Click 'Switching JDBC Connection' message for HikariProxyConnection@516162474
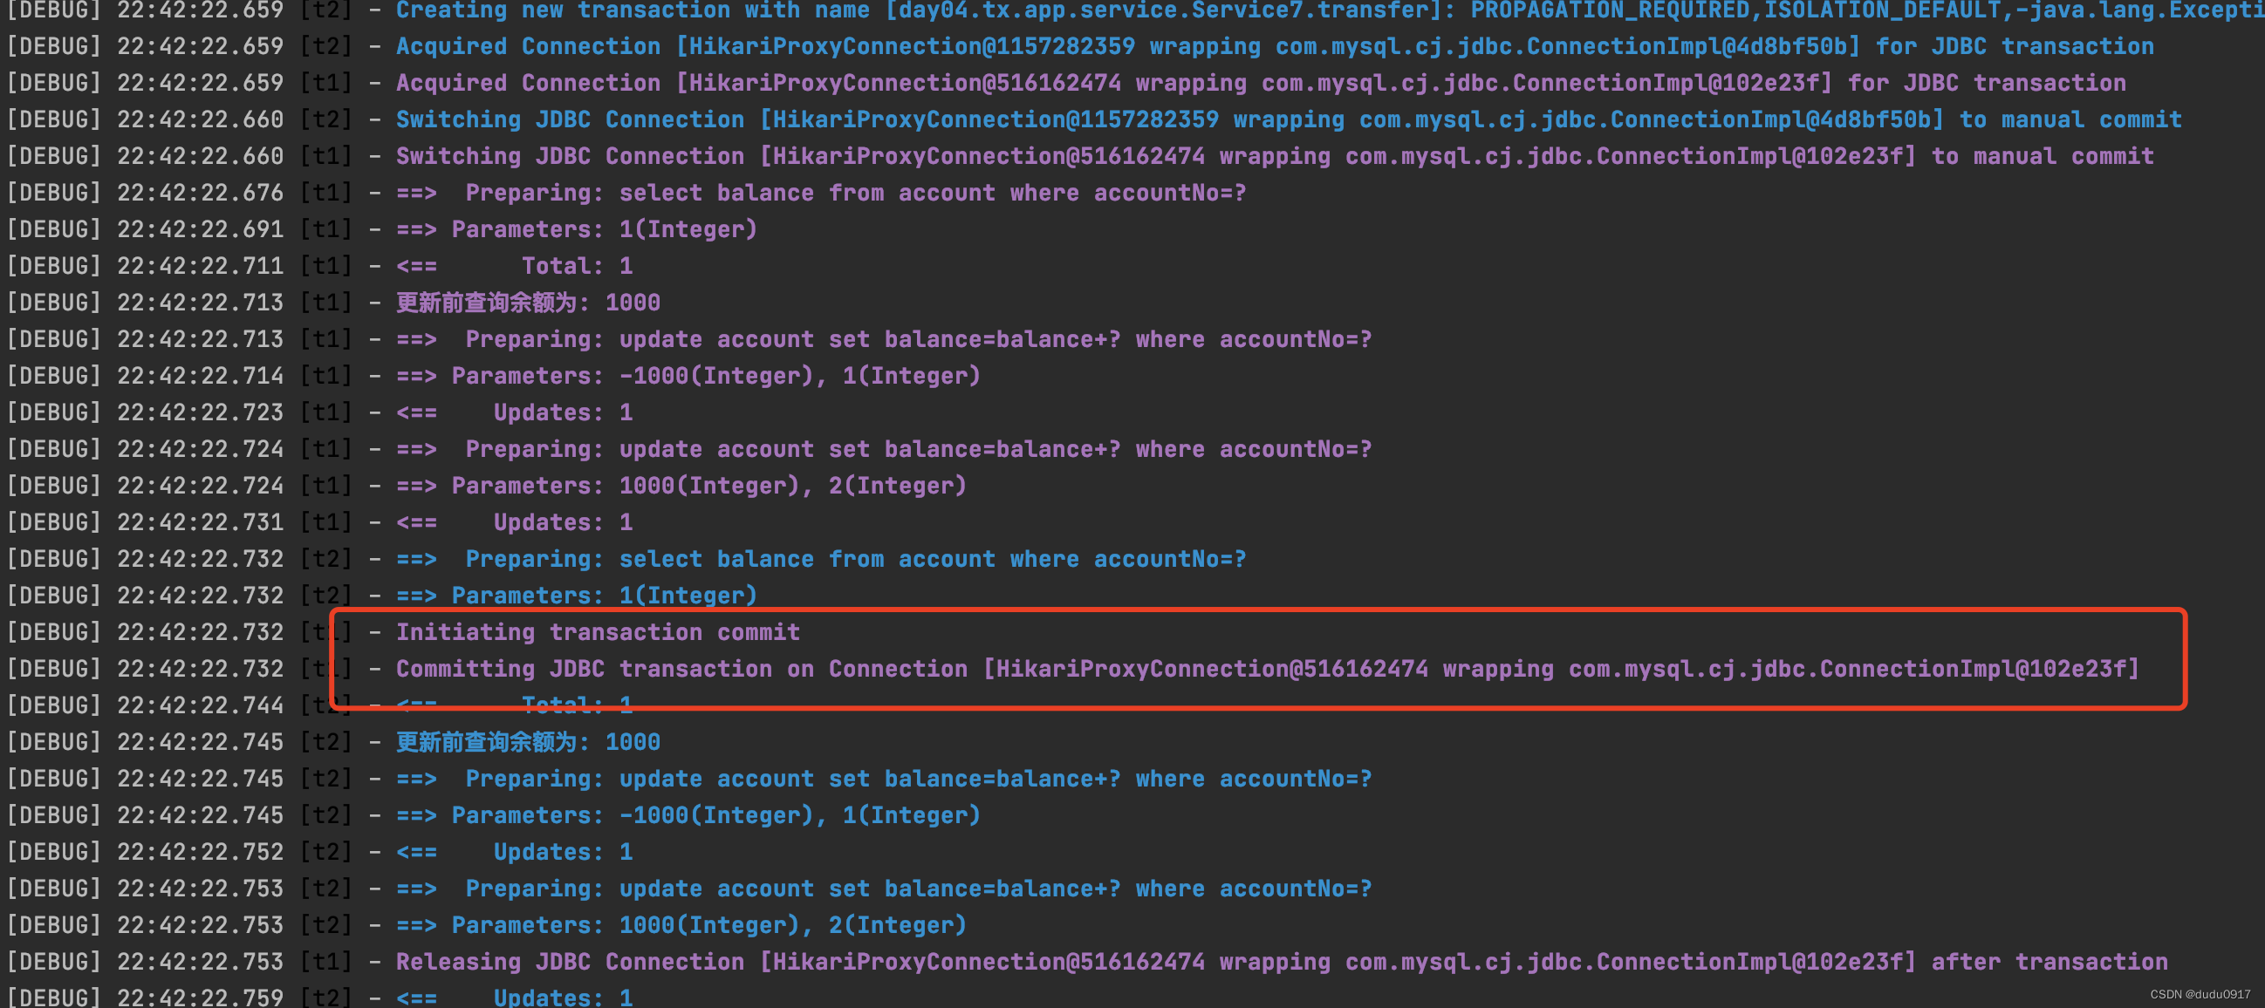Image resolution: width=2265 pixels, height=1008 pixels. [1275, 157]
